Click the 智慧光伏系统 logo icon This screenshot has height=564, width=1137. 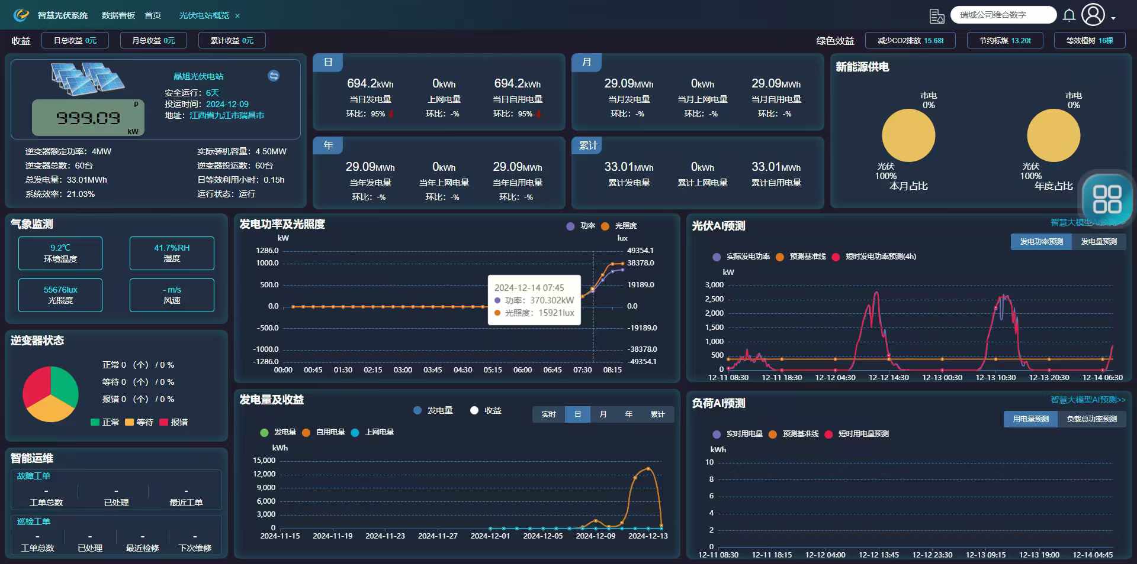click(x=21, y=15)
